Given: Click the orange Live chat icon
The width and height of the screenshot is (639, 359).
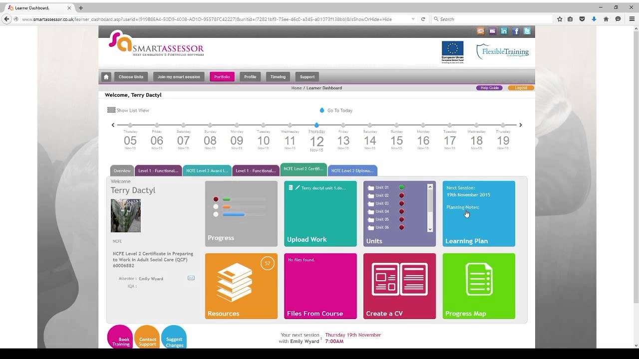Looking at the screenshot, I should tap(481, 31).
